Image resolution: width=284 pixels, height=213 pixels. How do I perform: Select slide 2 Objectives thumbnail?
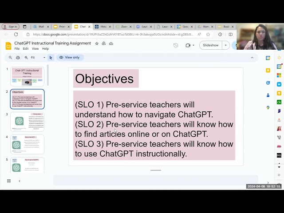(27, 99)
